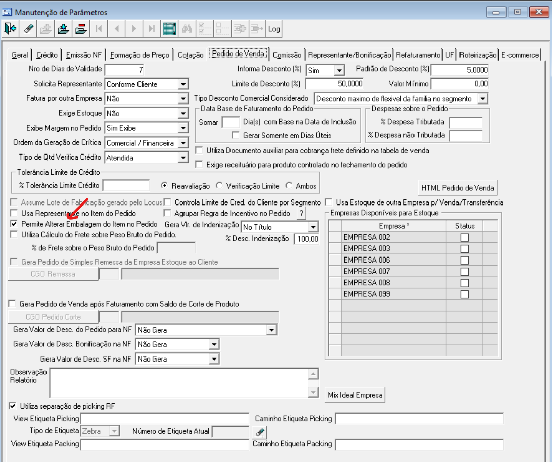This screenshot has width=552, height=462.
Task: Uncheck Permite Alterar Embalagem do Item no Pedido
Action: 14,224
